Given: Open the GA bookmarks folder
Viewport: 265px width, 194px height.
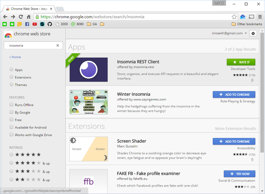Looking at the screenshot, I should click(x=92, y=24).
